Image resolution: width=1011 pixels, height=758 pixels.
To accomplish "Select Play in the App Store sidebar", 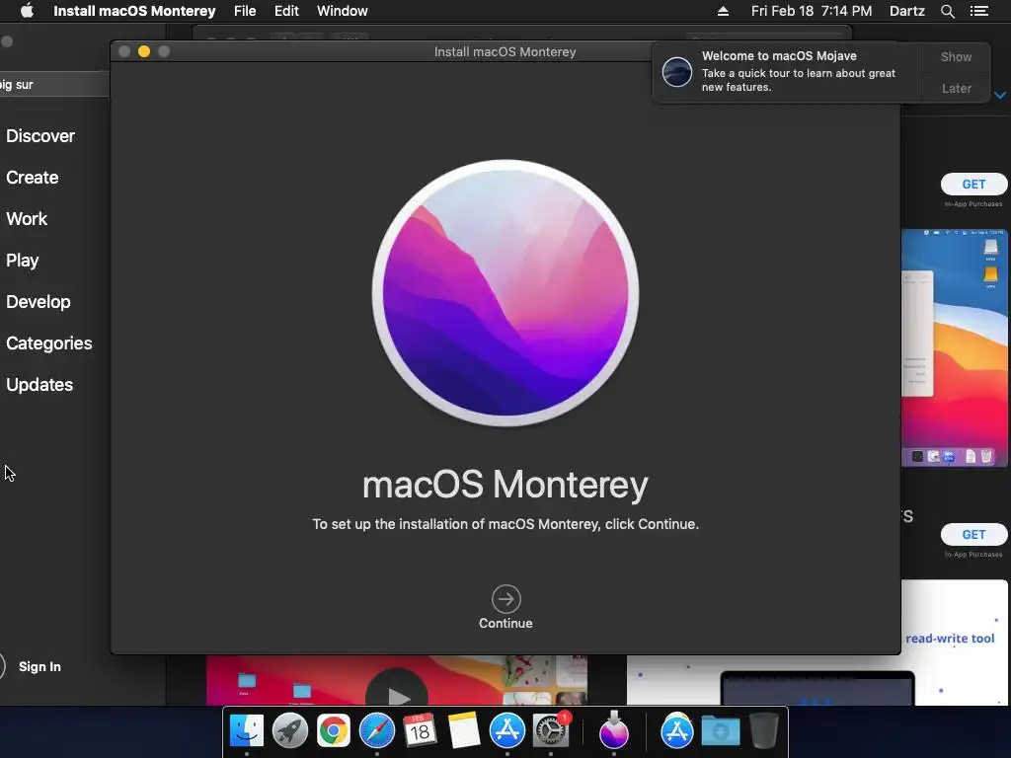I will coord(23,261).
